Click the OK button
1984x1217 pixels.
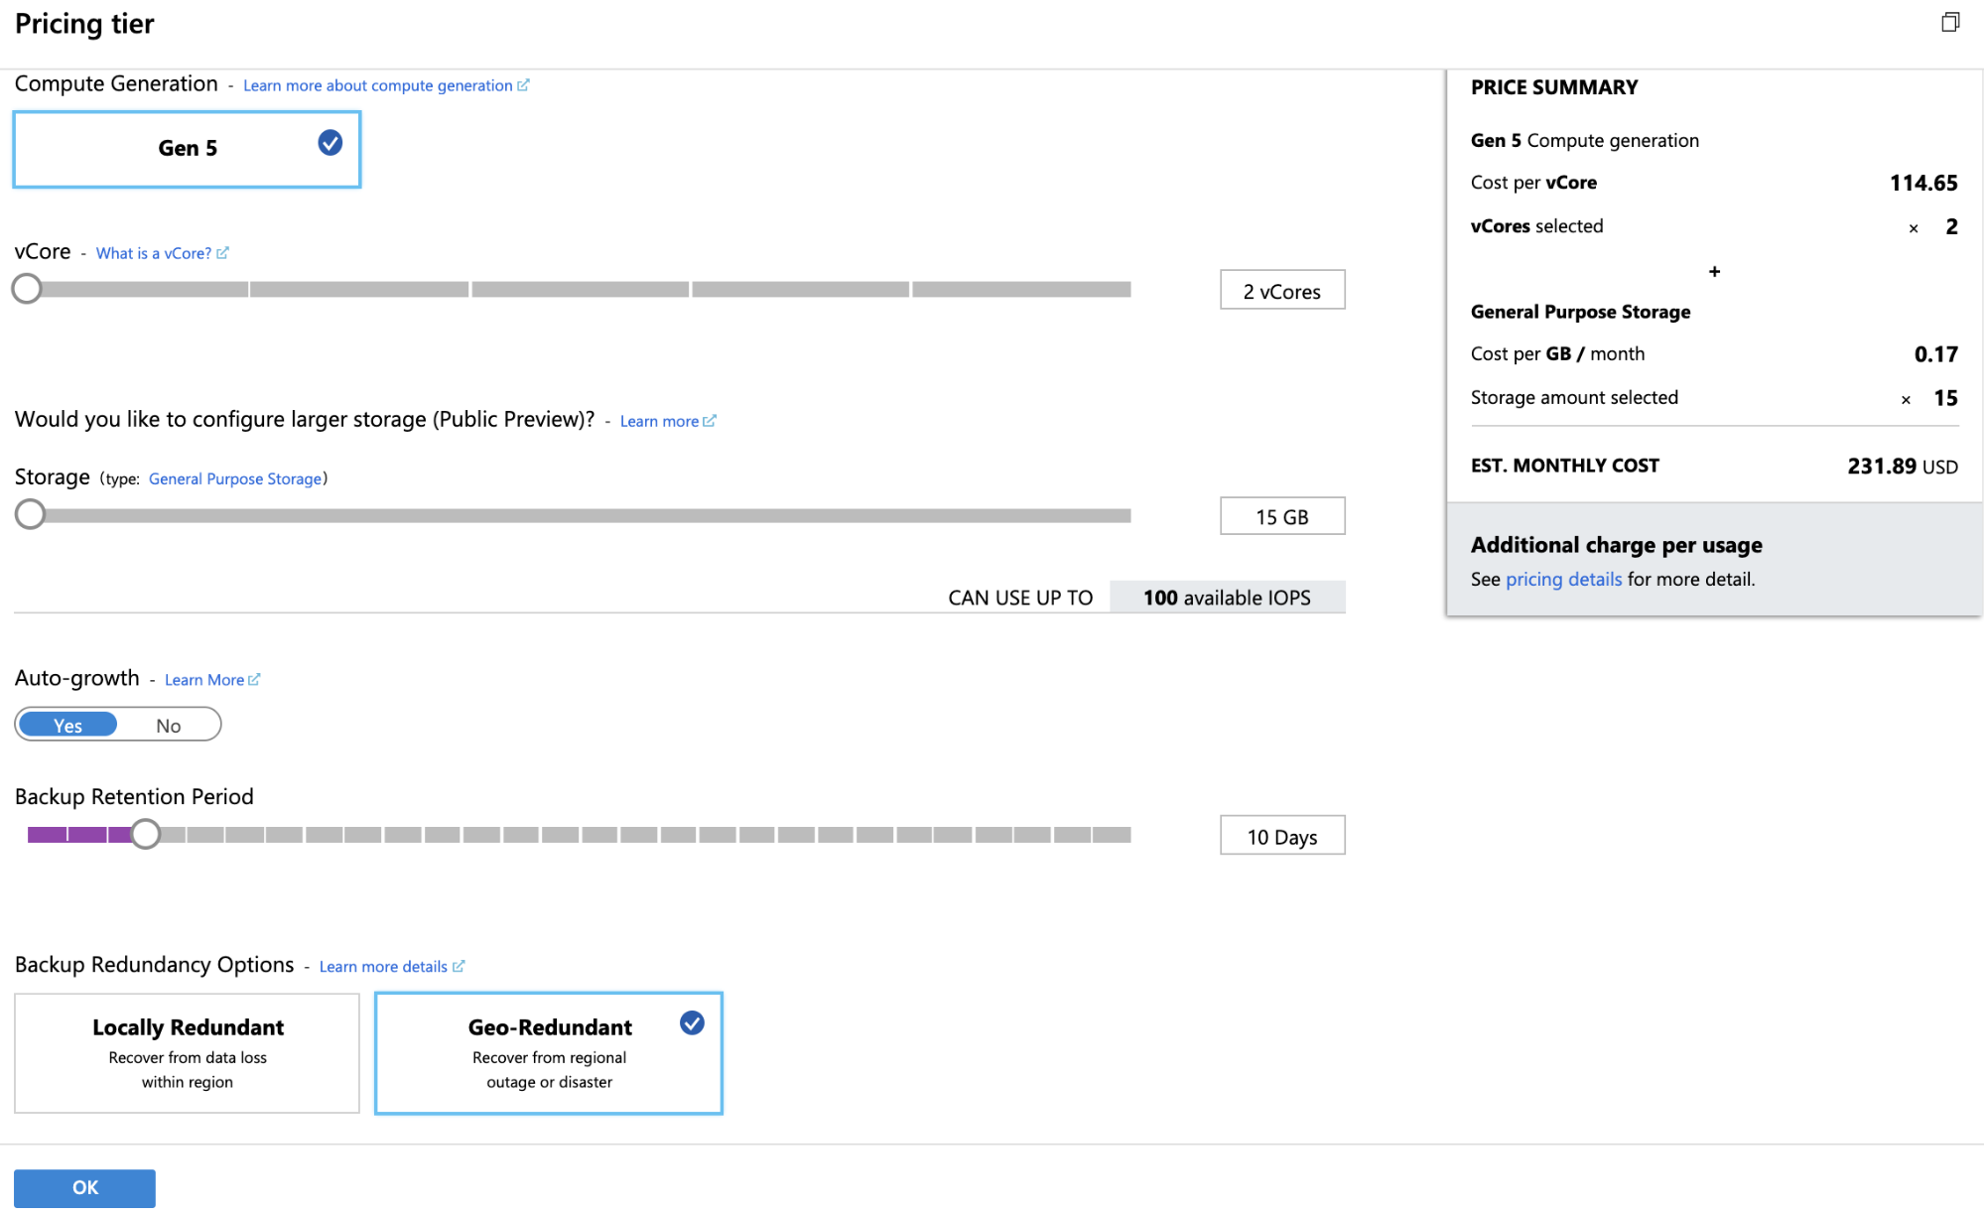click(x=84, y=1188)
